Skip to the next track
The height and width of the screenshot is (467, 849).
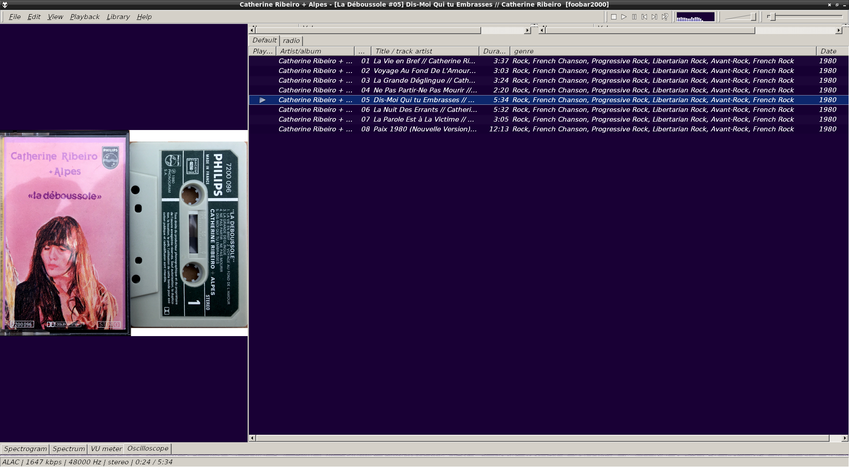coord(654,17)
